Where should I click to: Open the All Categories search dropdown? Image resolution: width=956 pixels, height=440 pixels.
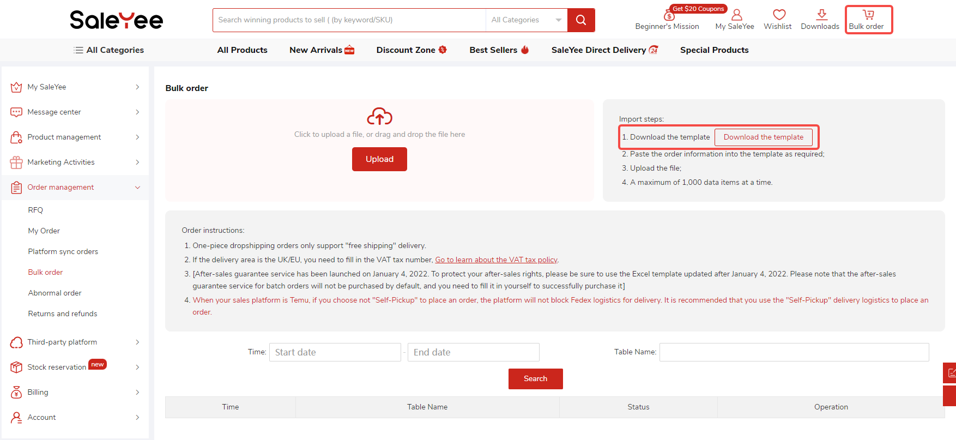click(x=527, y=20)
